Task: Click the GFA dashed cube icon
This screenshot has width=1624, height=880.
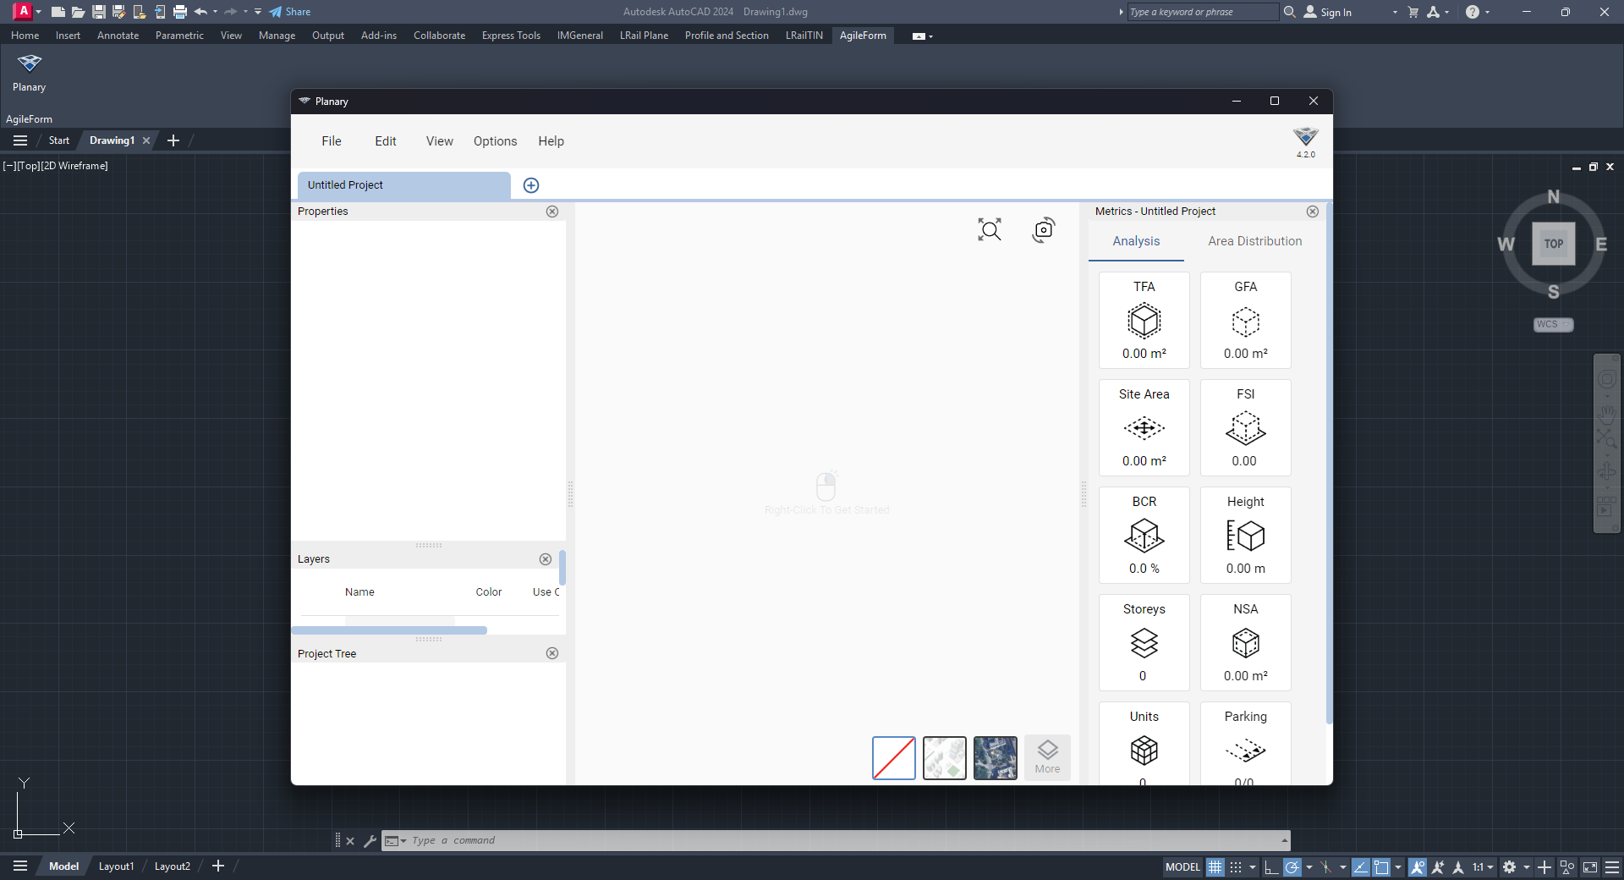Action: tap(1246, 321)
